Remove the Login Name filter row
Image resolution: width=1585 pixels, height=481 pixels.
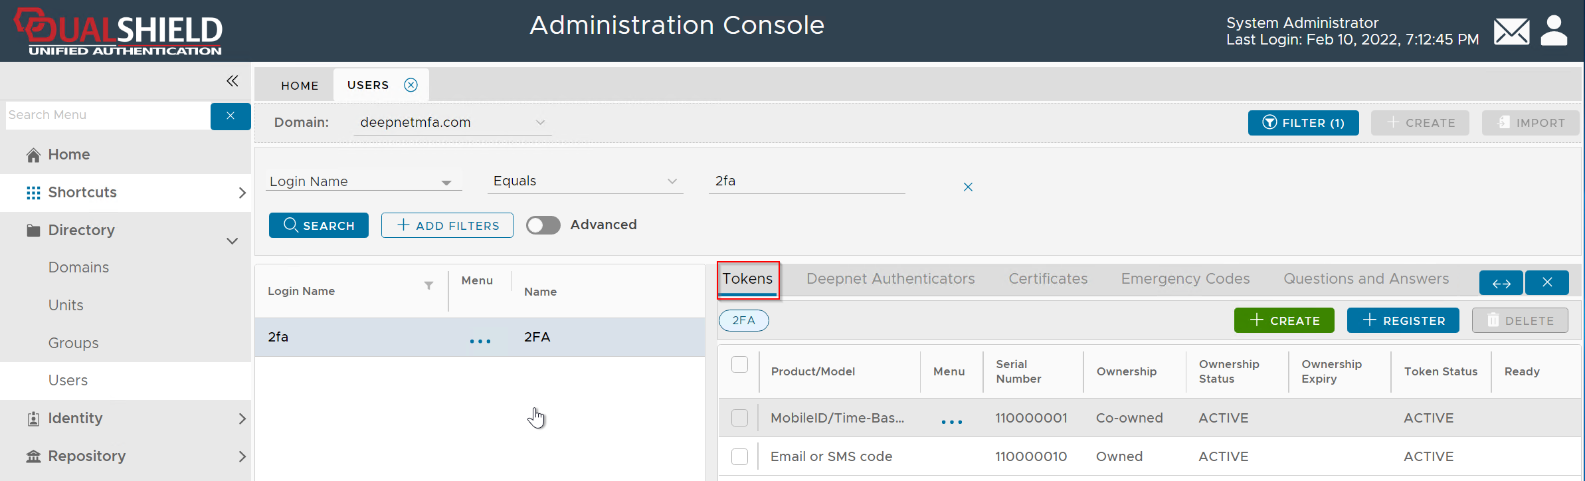point(968,187)
